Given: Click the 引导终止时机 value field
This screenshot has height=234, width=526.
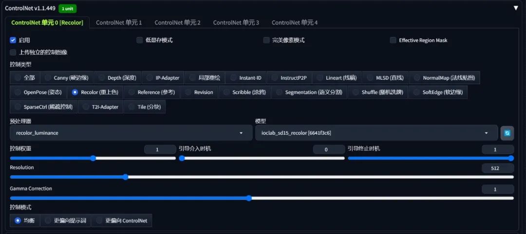Looking at the screenshot, I should [x=498, y=149].
